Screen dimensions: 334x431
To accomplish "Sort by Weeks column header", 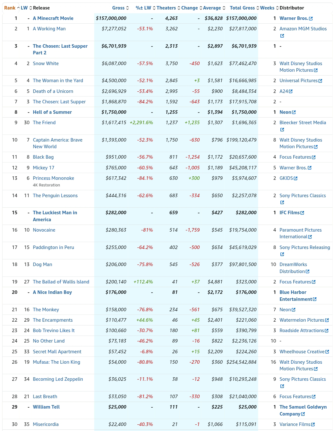I will [269, 8].
